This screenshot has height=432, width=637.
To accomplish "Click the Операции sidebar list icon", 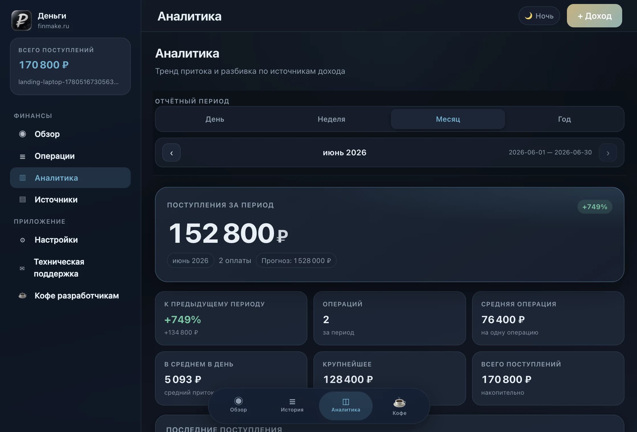I will 23,156.
